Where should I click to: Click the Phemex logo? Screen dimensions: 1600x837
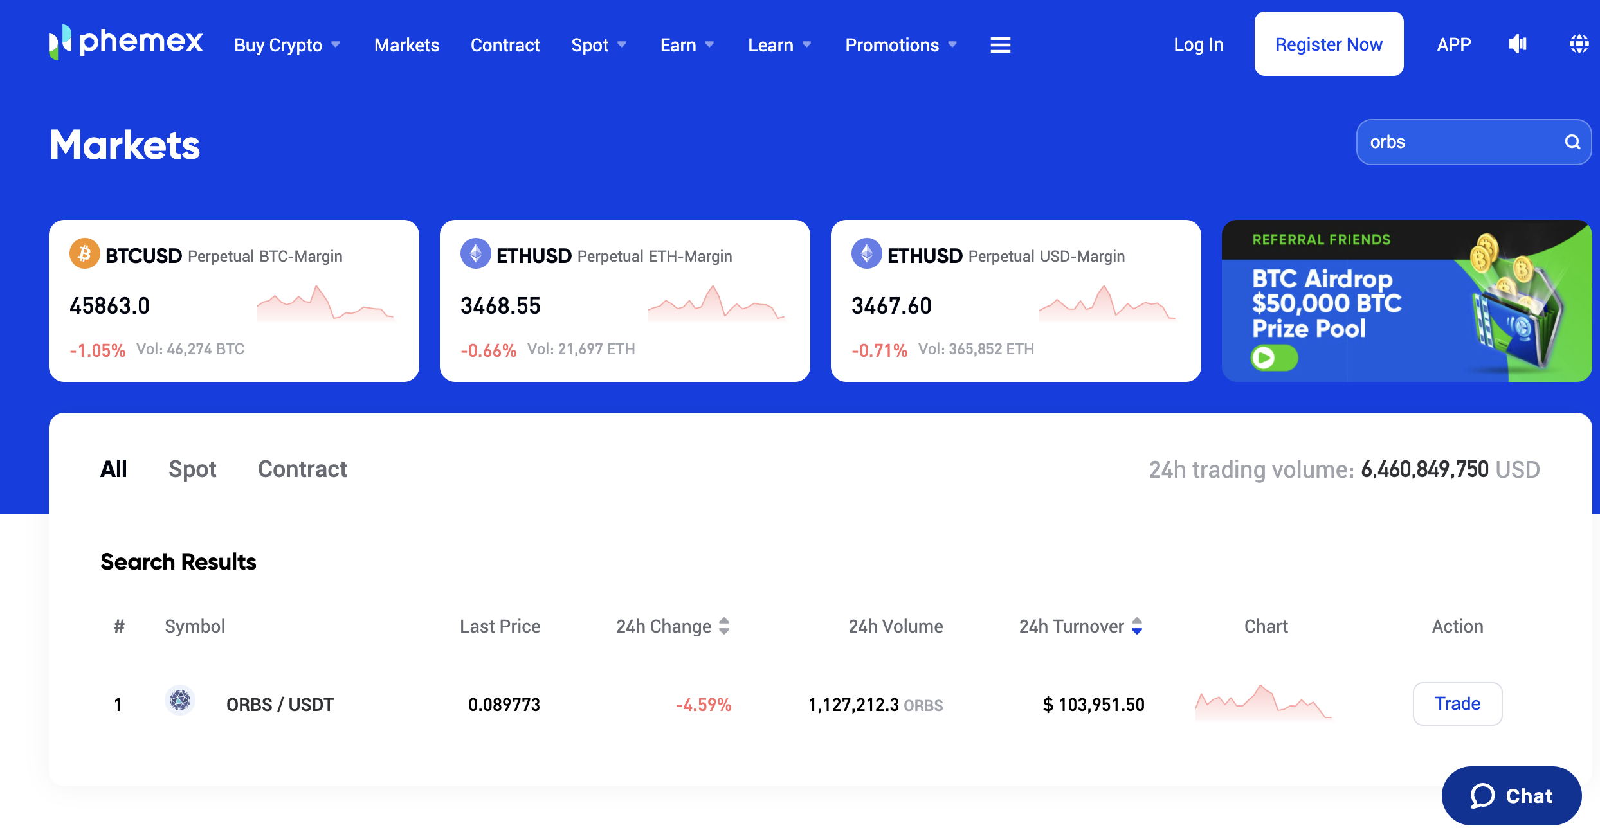tap(126, 42)
